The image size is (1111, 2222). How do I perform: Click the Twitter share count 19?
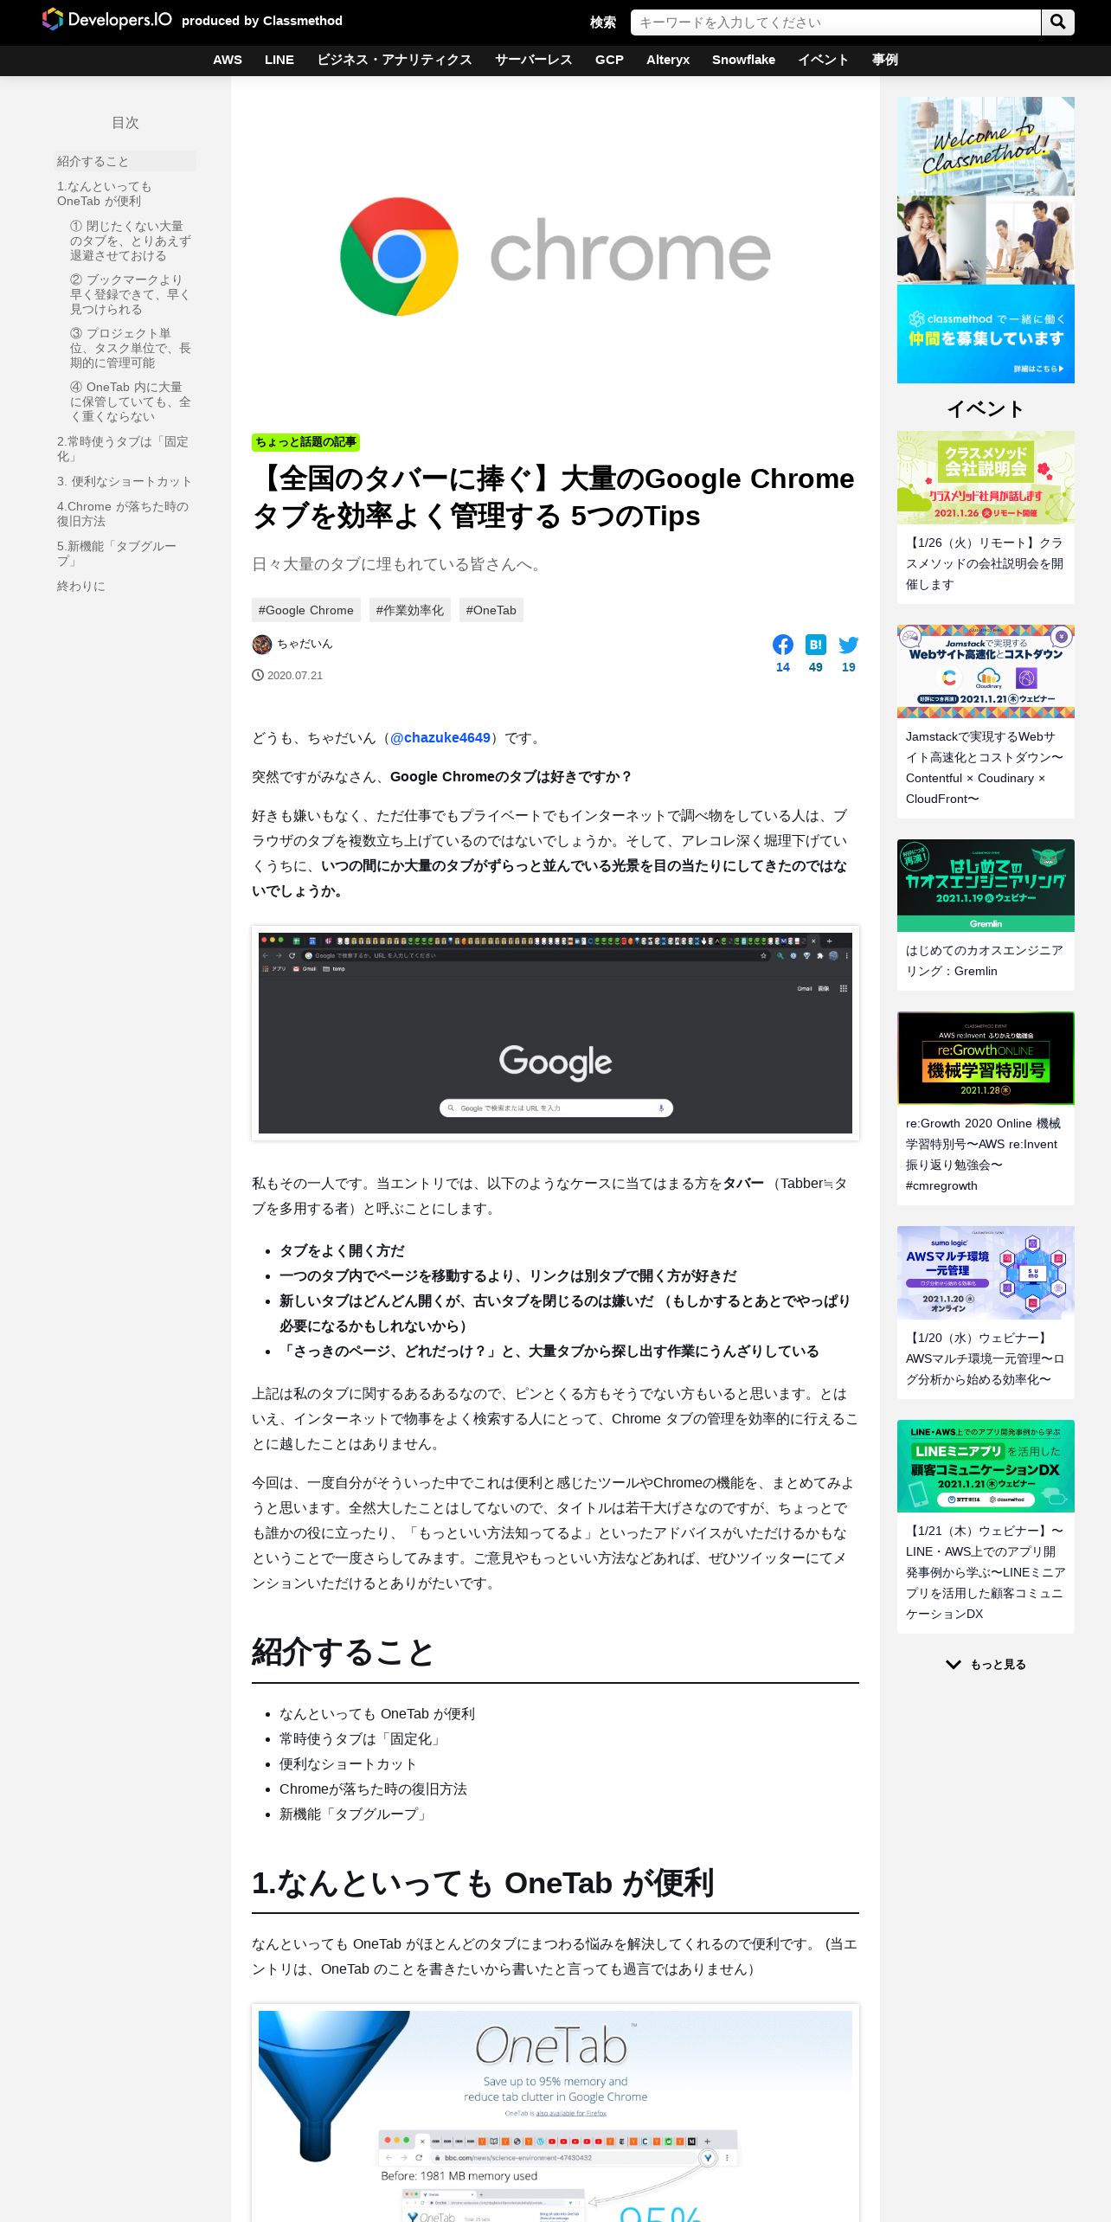[848, 667]
